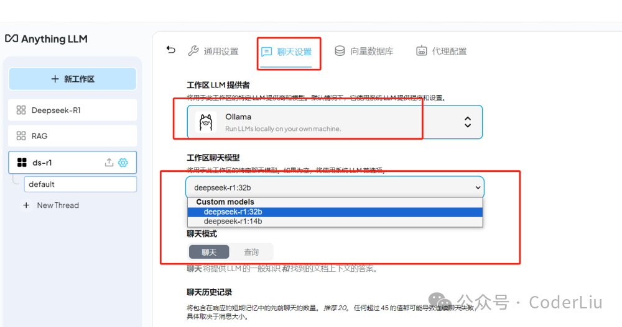
Task: Choose deepseek-r1:32b from the model list
Action: coord(335,212)
